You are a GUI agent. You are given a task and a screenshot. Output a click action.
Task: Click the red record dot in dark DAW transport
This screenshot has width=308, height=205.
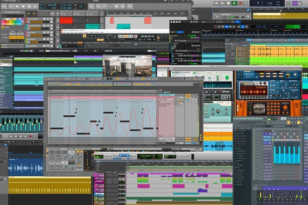pos(216,27)
